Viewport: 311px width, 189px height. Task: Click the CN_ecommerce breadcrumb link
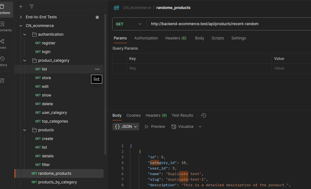(x=137, y=8)
